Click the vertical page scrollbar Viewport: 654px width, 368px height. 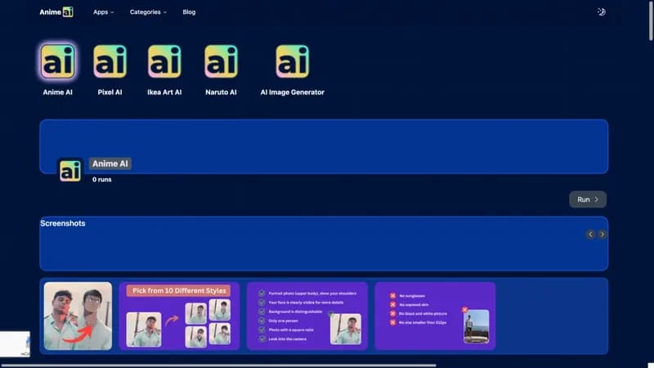pos(651,21)
